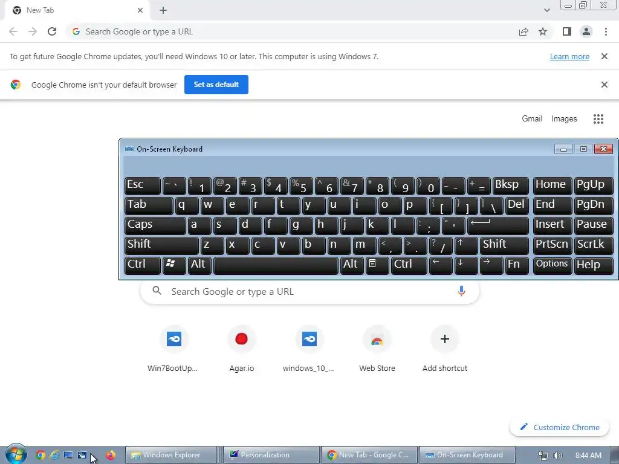619x464 pixels.
Task: Open Chrome's three-dot menu
Action: point(606,31)
